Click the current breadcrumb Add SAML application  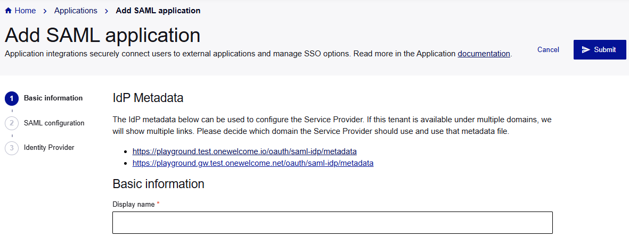click(158, 11)
